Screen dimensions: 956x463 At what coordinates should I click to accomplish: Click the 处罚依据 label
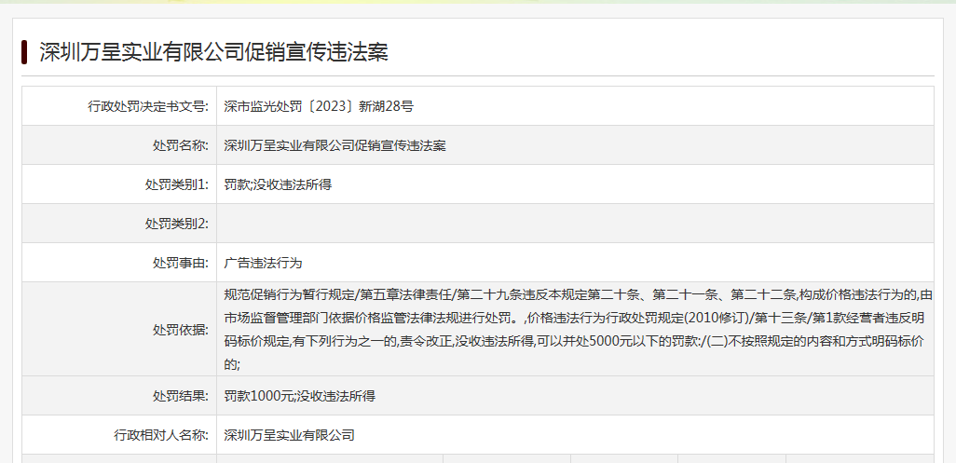tap(181, 330)
